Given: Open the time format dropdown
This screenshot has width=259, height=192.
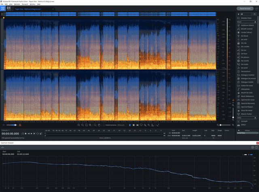Looking at the screenshot, I should point(6,130).
